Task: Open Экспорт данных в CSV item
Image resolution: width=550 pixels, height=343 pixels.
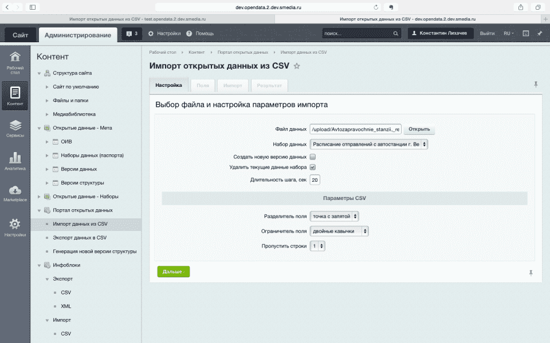Action: pos(80,238)
